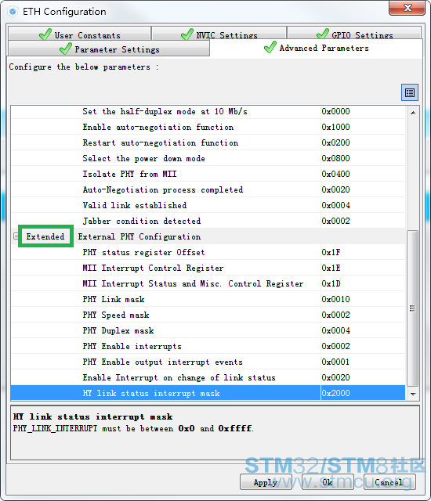This screenshot has height=501, width=431.
Task: Click the 0x1000 auto-negotiation value
Action: click(x=363, y=127)
